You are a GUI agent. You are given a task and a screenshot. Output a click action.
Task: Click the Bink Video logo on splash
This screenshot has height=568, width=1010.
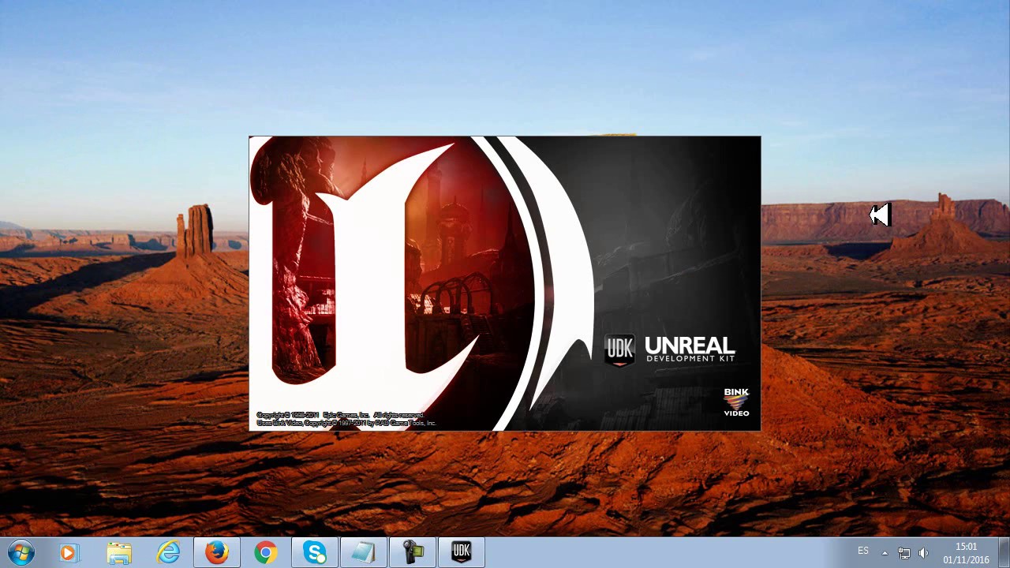[736, 402]
